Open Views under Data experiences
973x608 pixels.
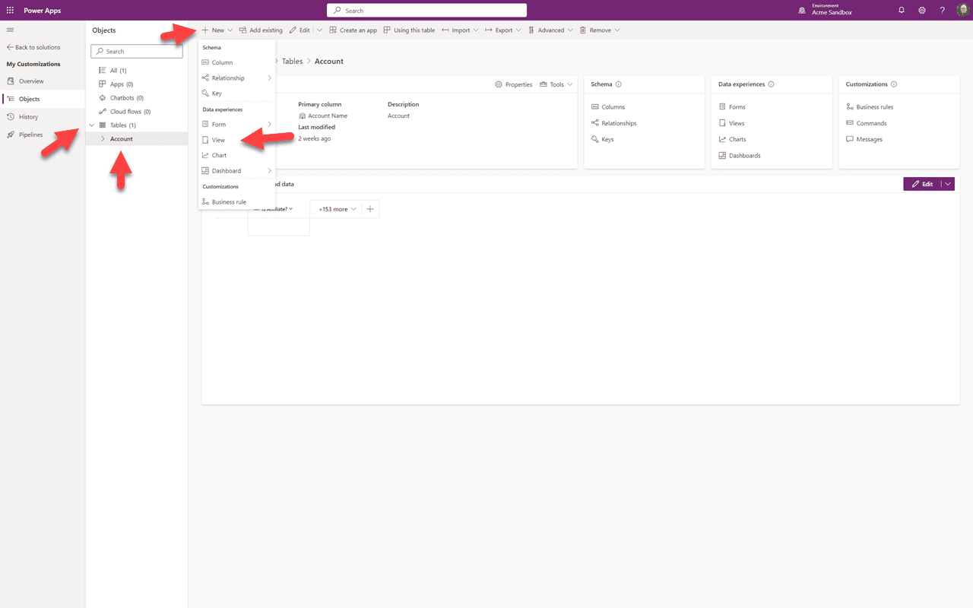tap(734, 122)
